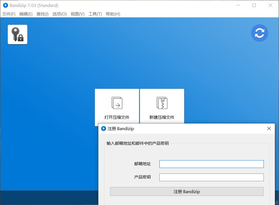Open the 文件(F) menu

point(9,14)
